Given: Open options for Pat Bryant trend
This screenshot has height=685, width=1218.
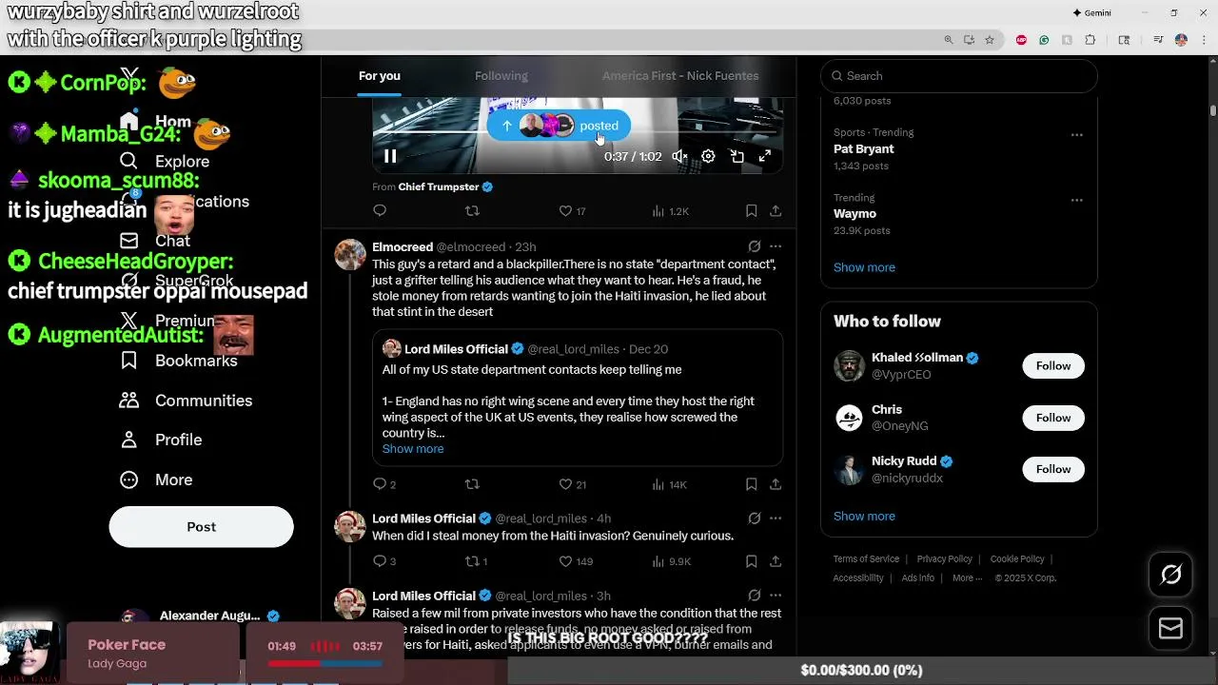Looking at the screenshot, I should point(1076,135).
